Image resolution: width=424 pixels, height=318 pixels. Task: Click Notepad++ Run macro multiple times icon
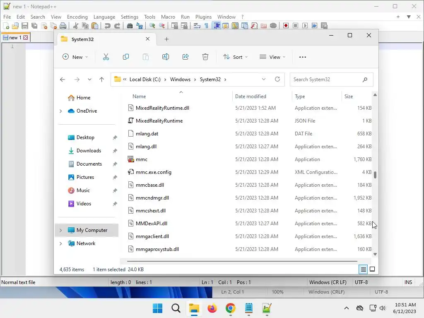pos(315,26)
